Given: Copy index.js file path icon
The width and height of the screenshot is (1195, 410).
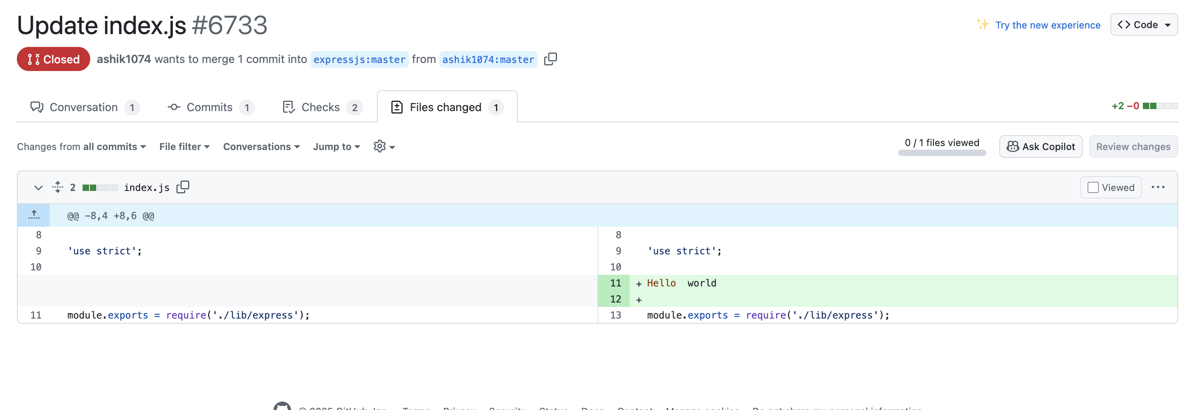Looking at the screenshot, I should [x=183, y=187].
